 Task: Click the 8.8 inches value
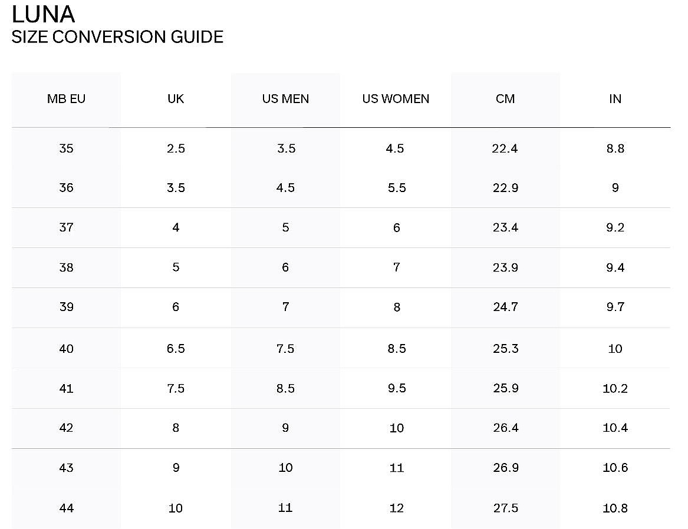click(x=615, y=148)
